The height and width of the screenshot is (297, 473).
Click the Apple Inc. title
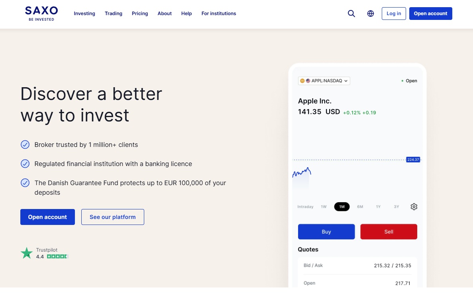[315, 101]
